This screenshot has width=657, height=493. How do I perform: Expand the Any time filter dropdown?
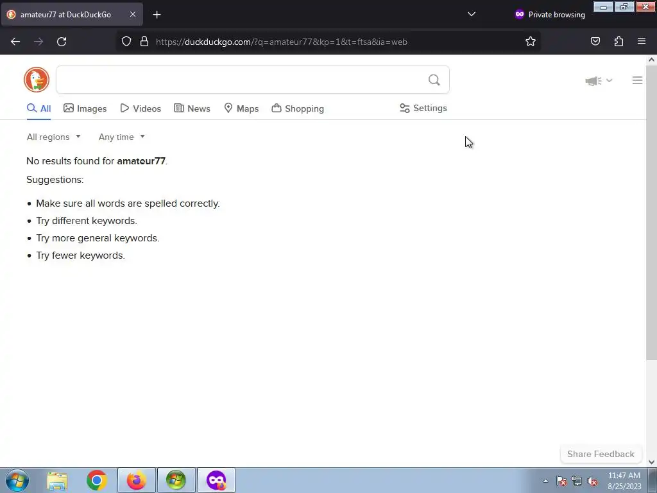point(122,137)
